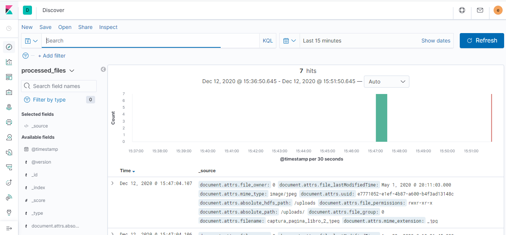Open filter options circle icon
The image size is (506, 235).
point(26,56)
